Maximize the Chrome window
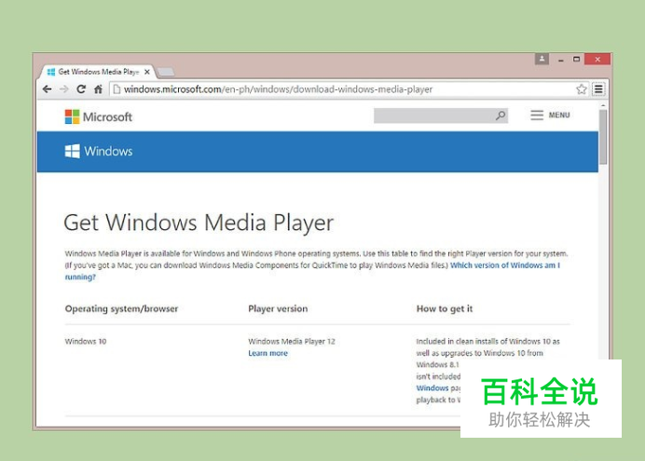 click(x=576, y=60)
